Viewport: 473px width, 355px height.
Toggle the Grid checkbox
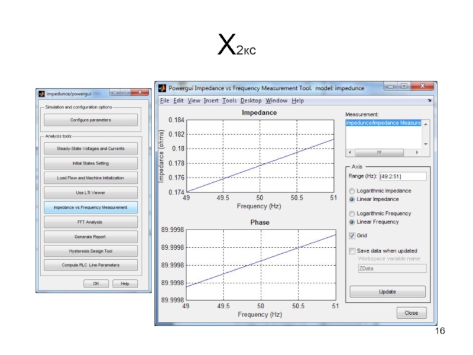tap(352, 235)
